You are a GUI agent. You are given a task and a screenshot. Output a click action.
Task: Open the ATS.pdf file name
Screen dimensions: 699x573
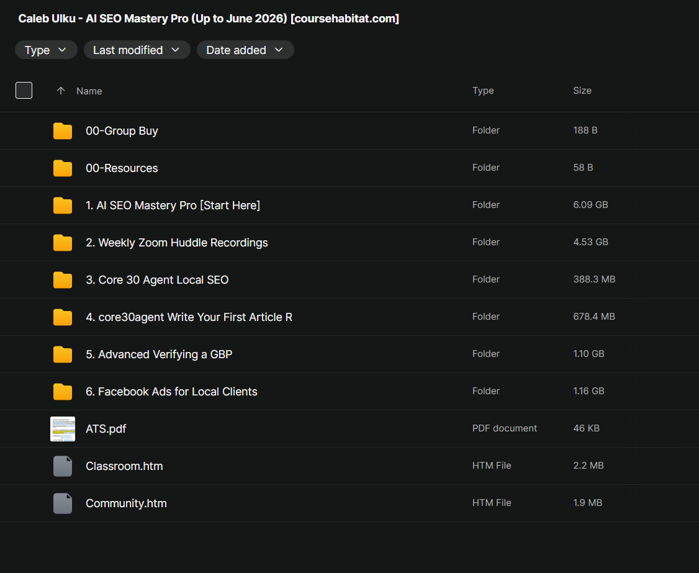106,429
